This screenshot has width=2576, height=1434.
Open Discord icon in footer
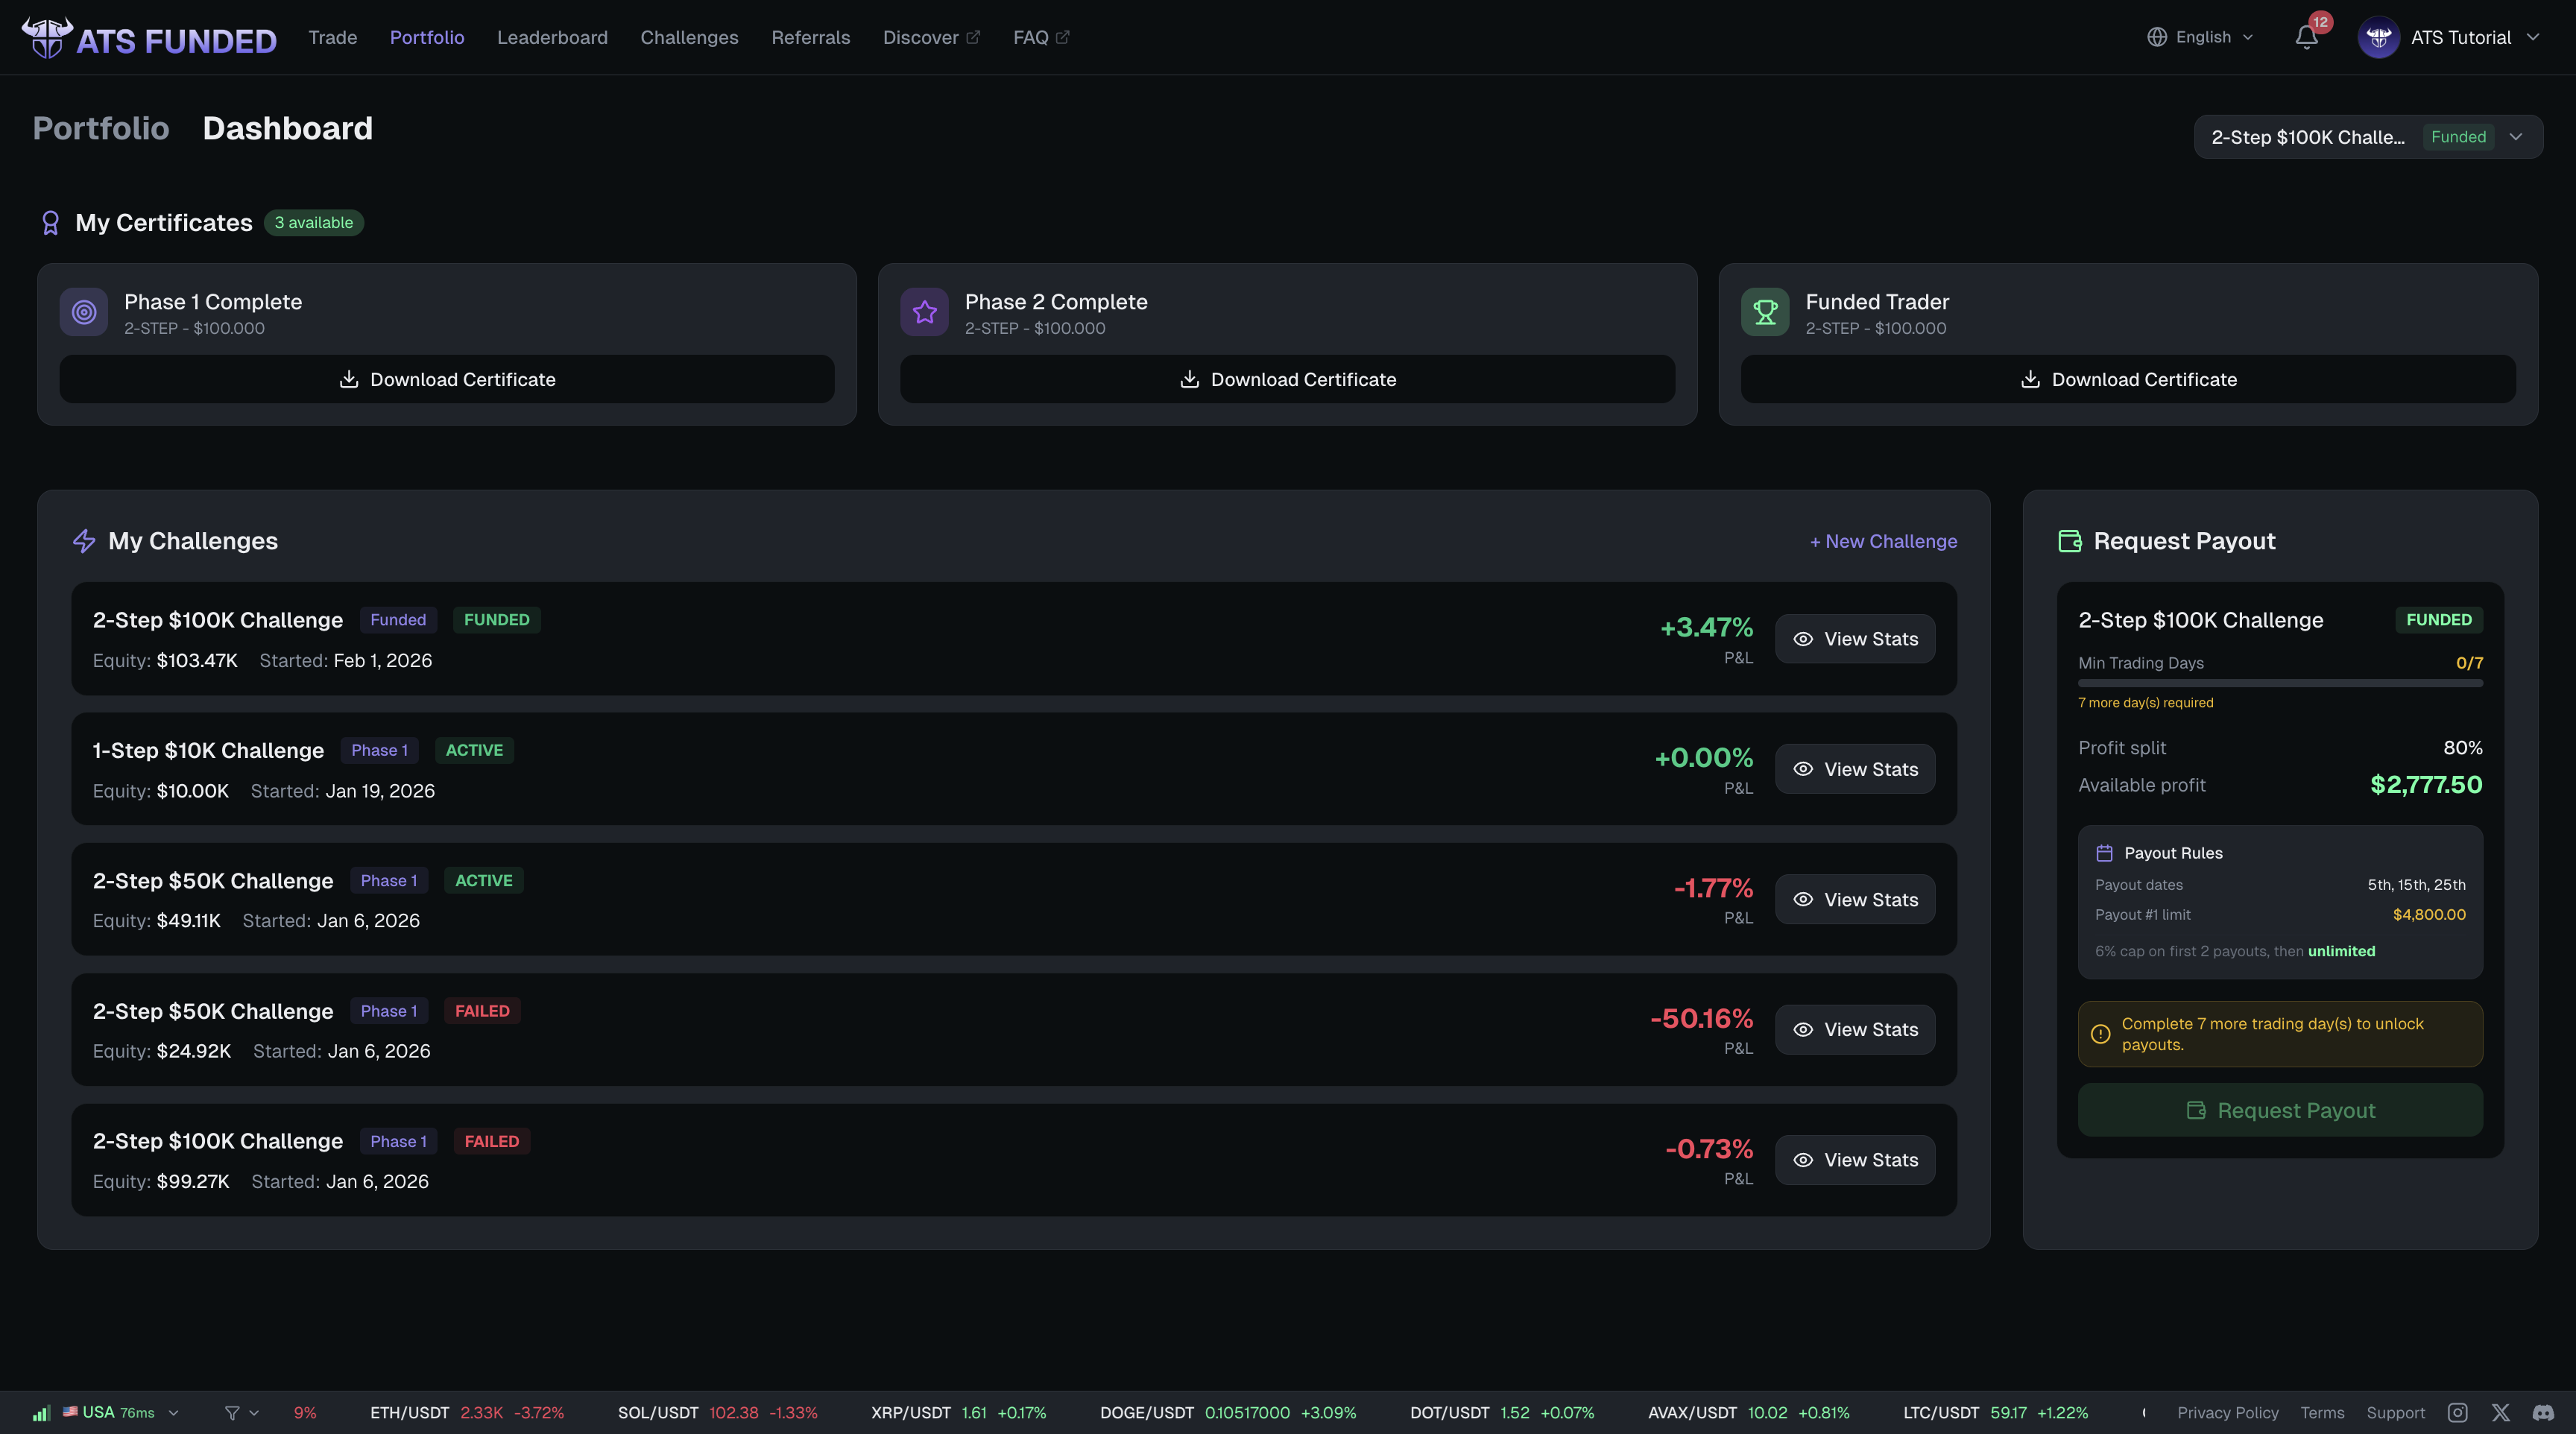[x=2543, y=1412]
